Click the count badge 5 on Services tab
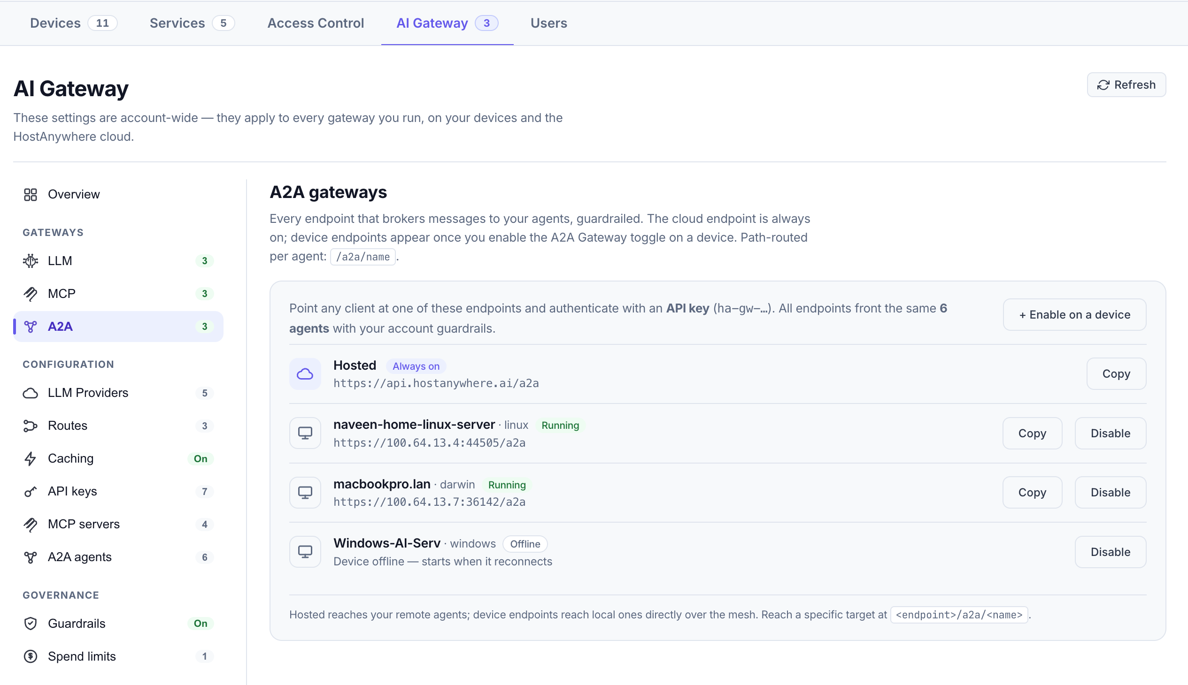Image resolution: width=1188 pixels, height=685 pixels. tap(223, 23)
